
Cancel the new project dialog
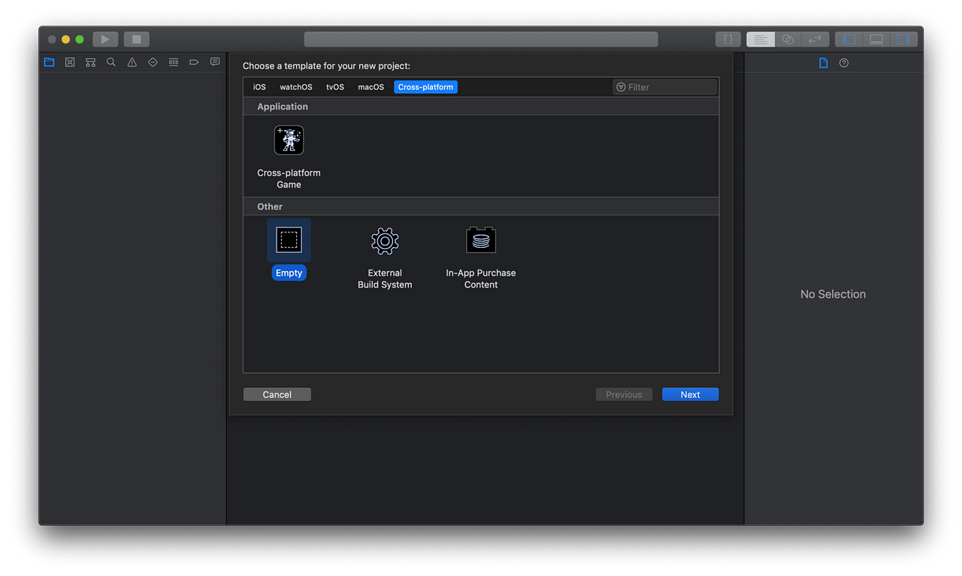(x=277, y=394)
